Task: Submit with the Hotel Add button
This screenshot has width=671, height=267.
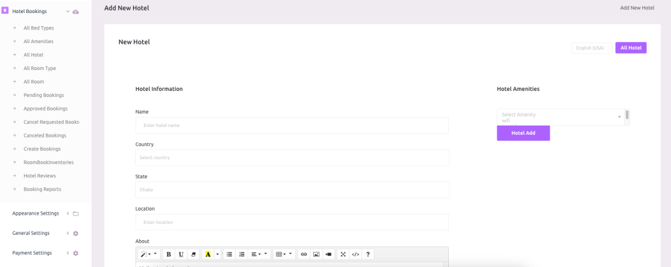Action: coord(524,133)
